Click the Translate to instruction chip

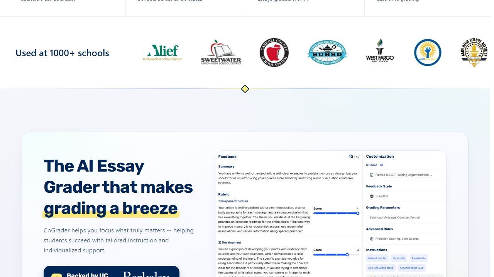[418, 259]
